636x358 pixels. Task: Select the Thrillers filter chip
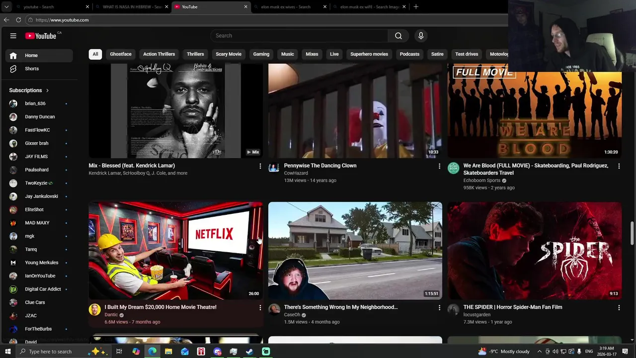[x=195, y=54]
